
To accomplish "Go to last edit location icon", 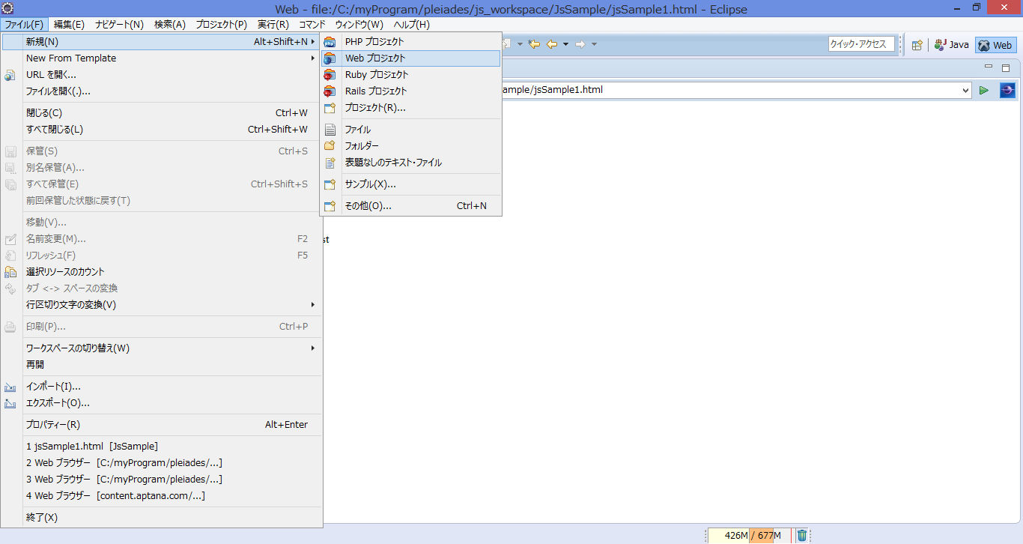I will click(x=534, y=44).
